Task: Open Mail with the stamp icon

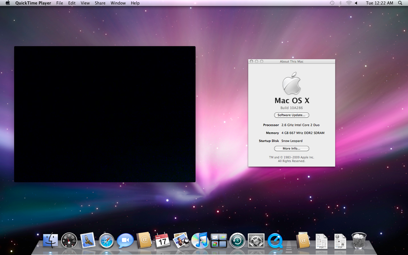Action: pyautogui.click(x=88, y=241)
